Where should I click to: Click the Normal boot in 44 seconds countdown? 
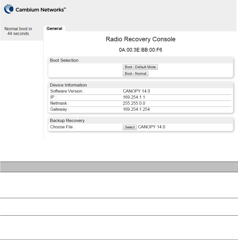coord(18,31)
